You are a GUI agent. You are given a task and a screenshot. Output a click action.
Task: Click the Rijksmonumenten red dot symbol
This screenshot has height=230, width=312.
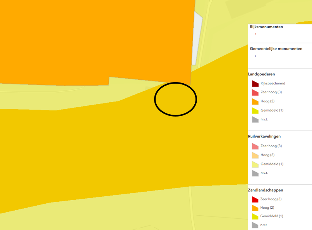(255, 34)
